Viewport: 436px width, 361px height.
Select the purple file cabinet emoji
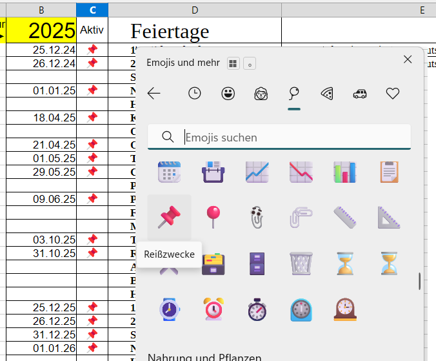[x=257, y=263]
